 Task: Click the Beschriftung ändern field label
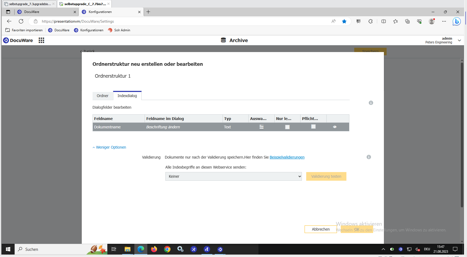pyautogui.click(x=163, y=127)
